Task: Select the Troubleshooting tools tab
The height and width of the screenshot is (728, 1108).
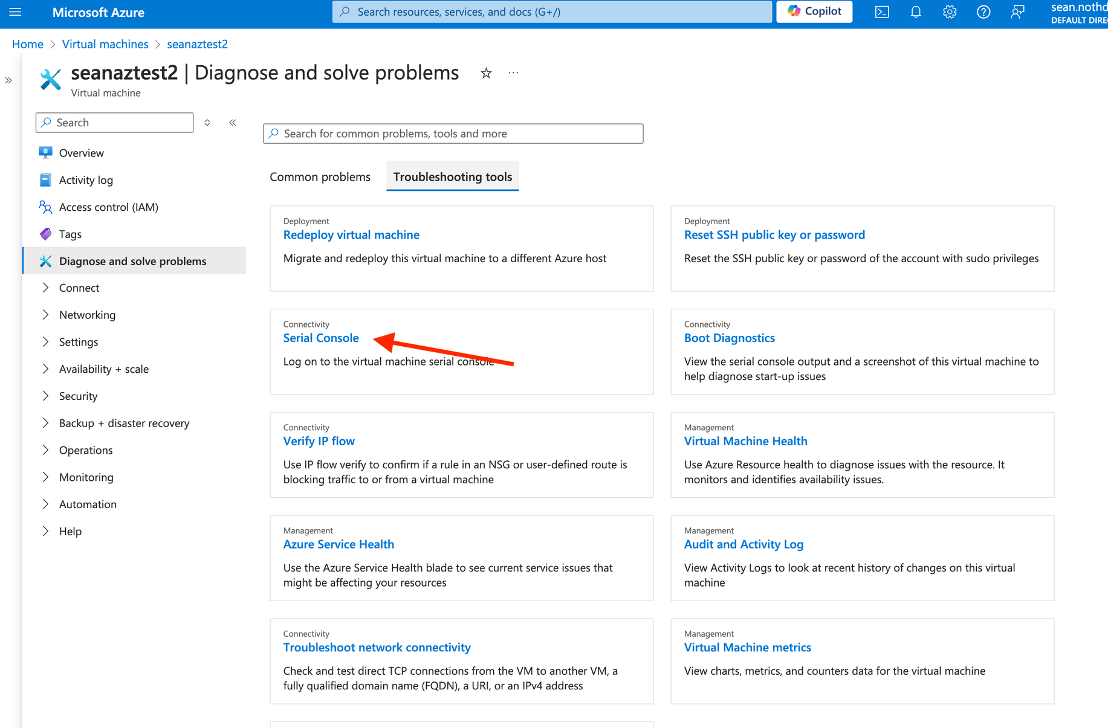Action: click(453, 177)
